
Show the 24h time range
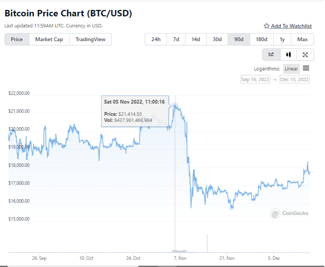click(x=156, y=39)
